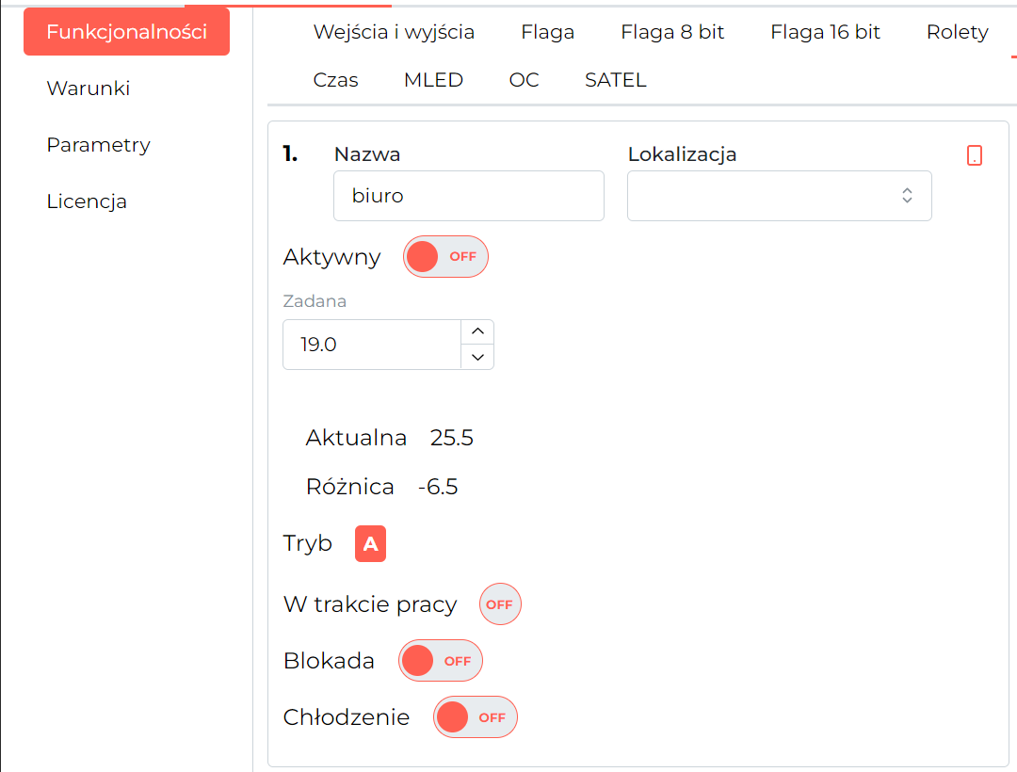Switch to the Flaga 8 bit tab
This screenshot has height=772, width=1017.
(672, 32)
